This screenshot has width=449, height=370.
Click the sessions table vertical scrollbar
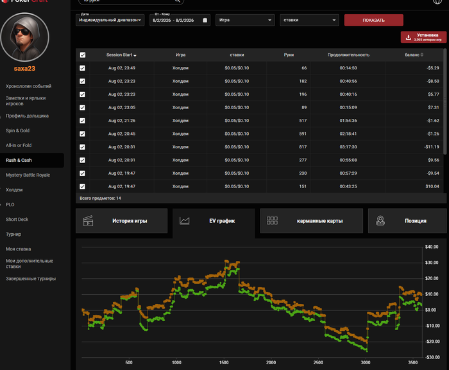tap(445, 102)
